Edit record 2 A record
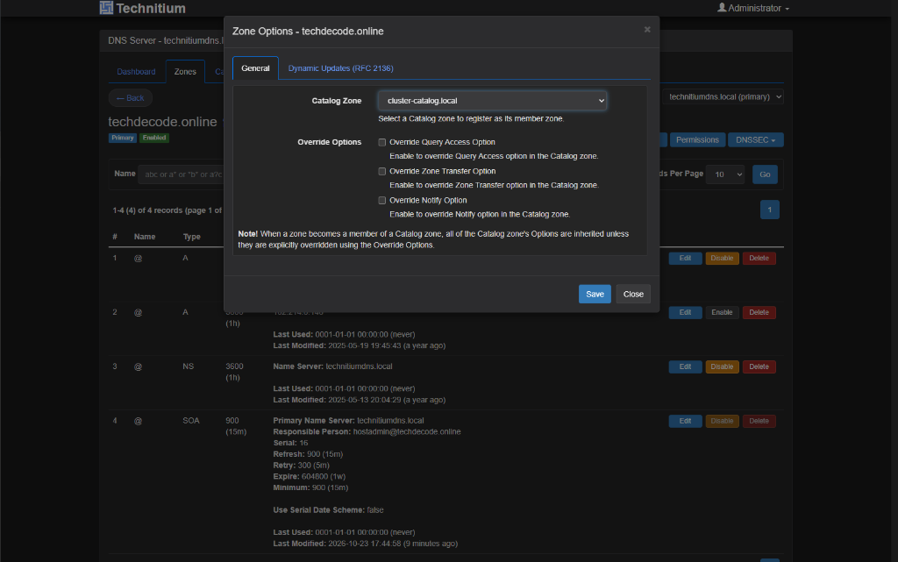 coord(685,312)
